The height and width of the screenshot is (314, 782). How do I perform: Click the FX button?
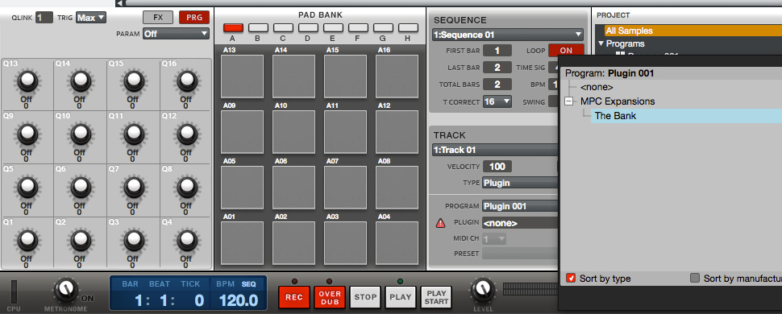pyautogui.click(x=158, y=18)
